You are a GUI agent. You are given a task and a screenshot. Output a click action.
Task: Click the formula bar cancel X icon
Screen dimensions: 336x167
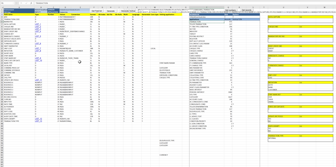[21, 3]
